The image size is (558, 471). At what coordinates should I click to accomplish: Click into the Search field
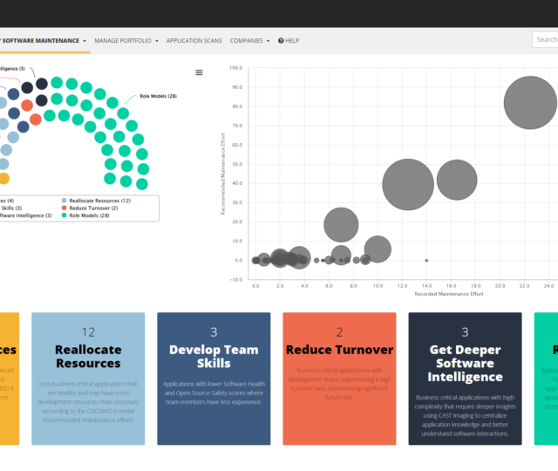tap(546, 39)
